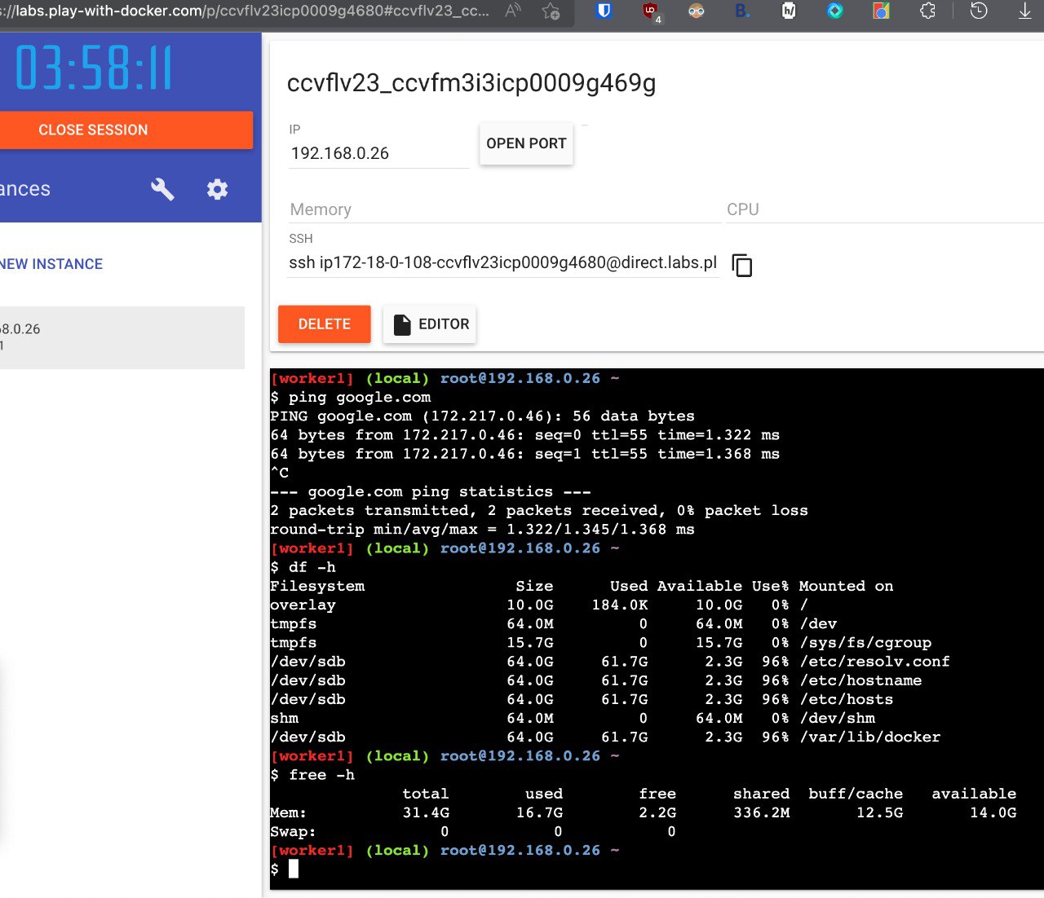Click the SSH command text field
The width and height of the screenshot is (1044, 898).
502,262
